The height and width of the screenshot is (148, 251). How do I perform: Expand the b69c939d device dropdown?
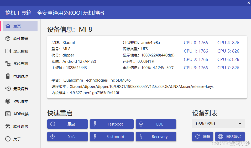pyautogui.click(x=218, y=124)
